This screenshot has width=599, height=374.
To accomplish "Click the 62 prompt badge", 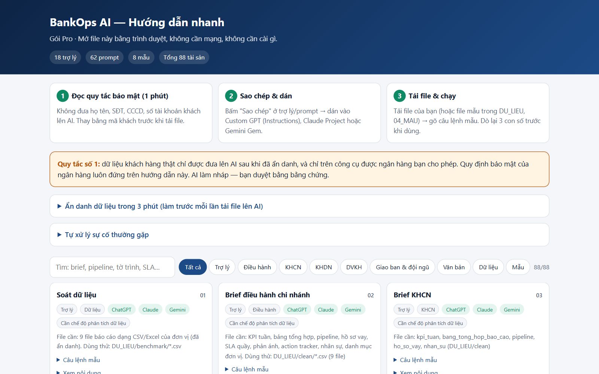I will pyautogui.click(x=104, y=57).
